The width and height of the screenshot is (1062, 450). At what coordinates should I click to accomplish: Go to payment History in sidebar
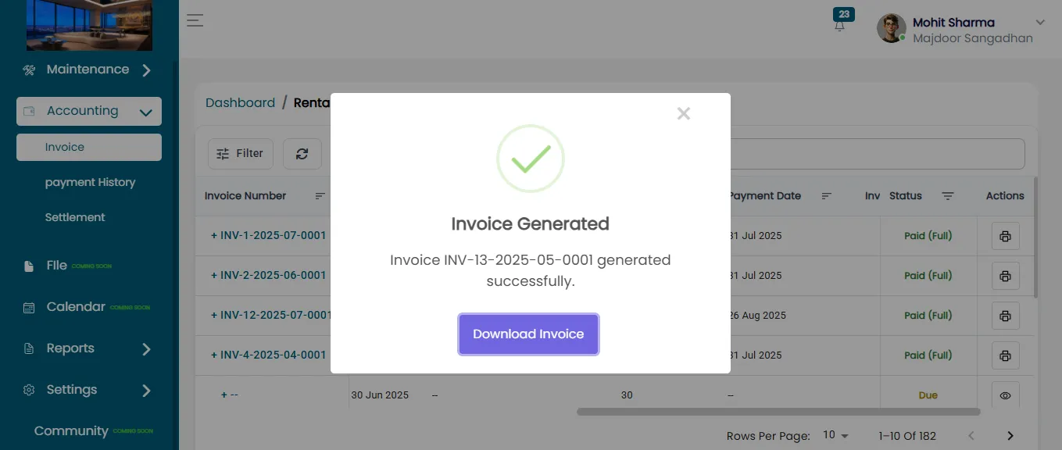[90, 182]
